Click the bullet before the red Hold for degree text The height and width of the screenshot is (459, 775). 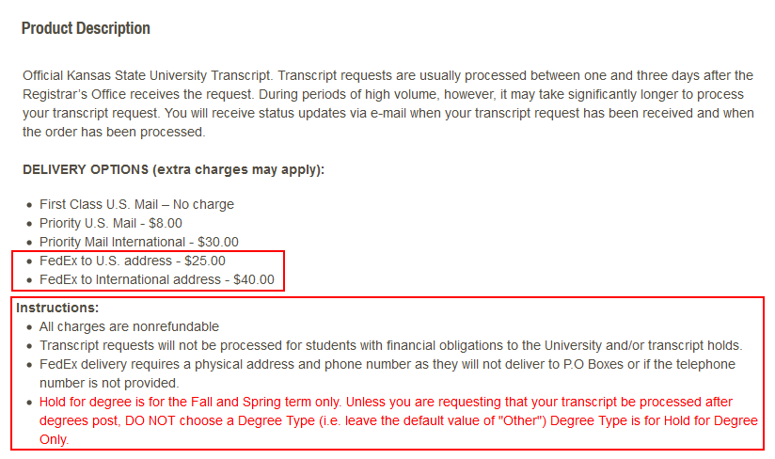click(x=30, y=403)
